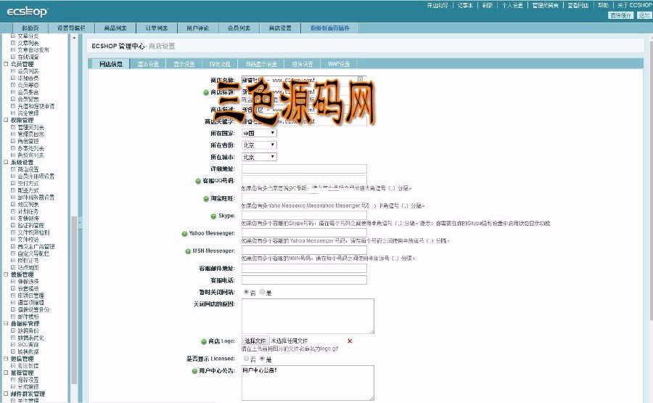This screenshot has height=403, width=653.
Task: Open 商品列表 in top navigation
Action: tap(115, 28)
